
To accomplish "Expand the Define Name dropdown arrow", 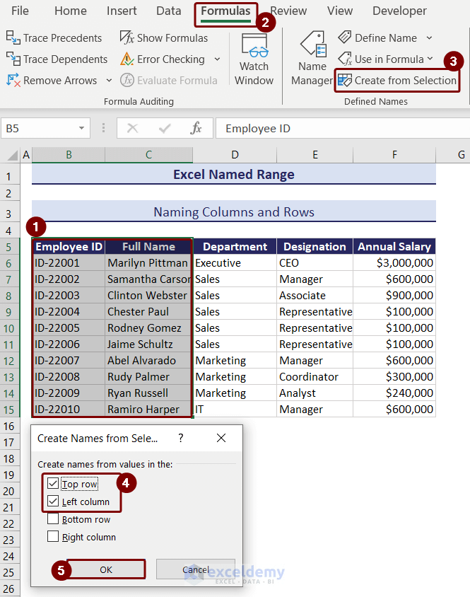I will tap(429, 37).
